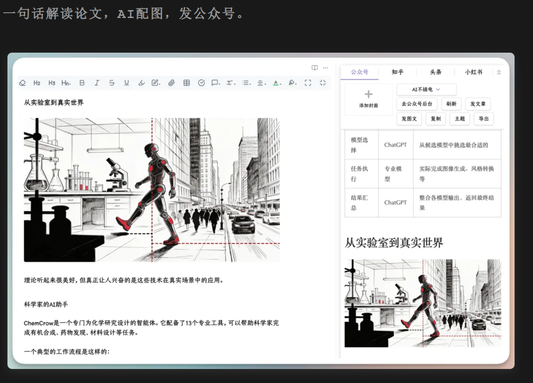
Task: Toggle the checkmark task-list icon
Action: [x=201, y=82]
